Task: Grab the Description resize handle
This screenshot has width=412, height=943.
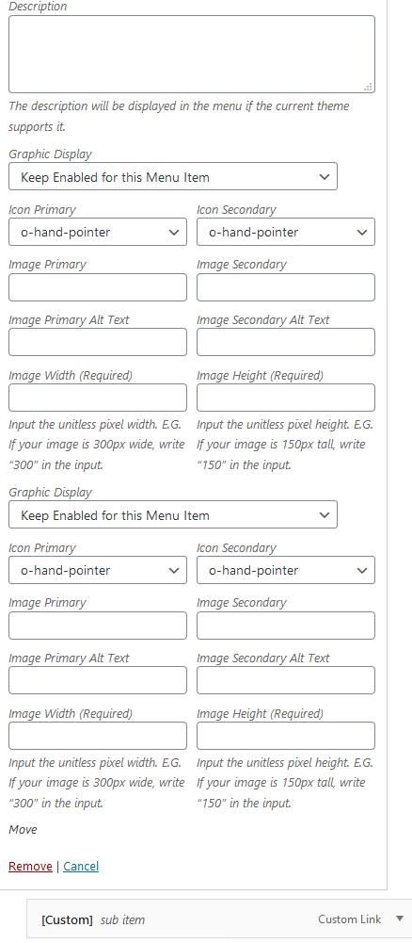Action: (369, 88)
